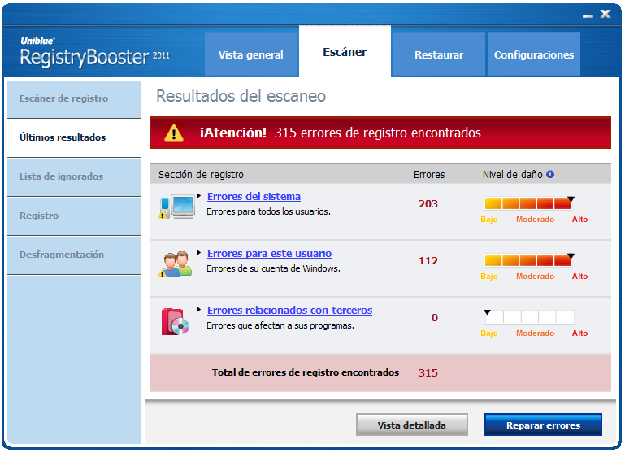Viewport: 625px width, 453px height.
Task: Expand the Errores del sistema arrow
Action: 198,195
